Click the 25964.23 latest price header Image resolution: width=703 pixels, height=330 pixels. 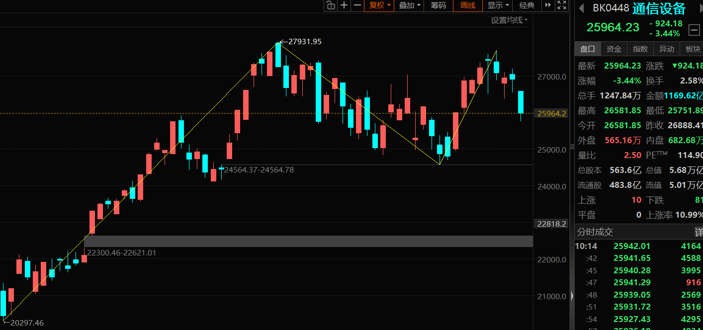point(613,27)
